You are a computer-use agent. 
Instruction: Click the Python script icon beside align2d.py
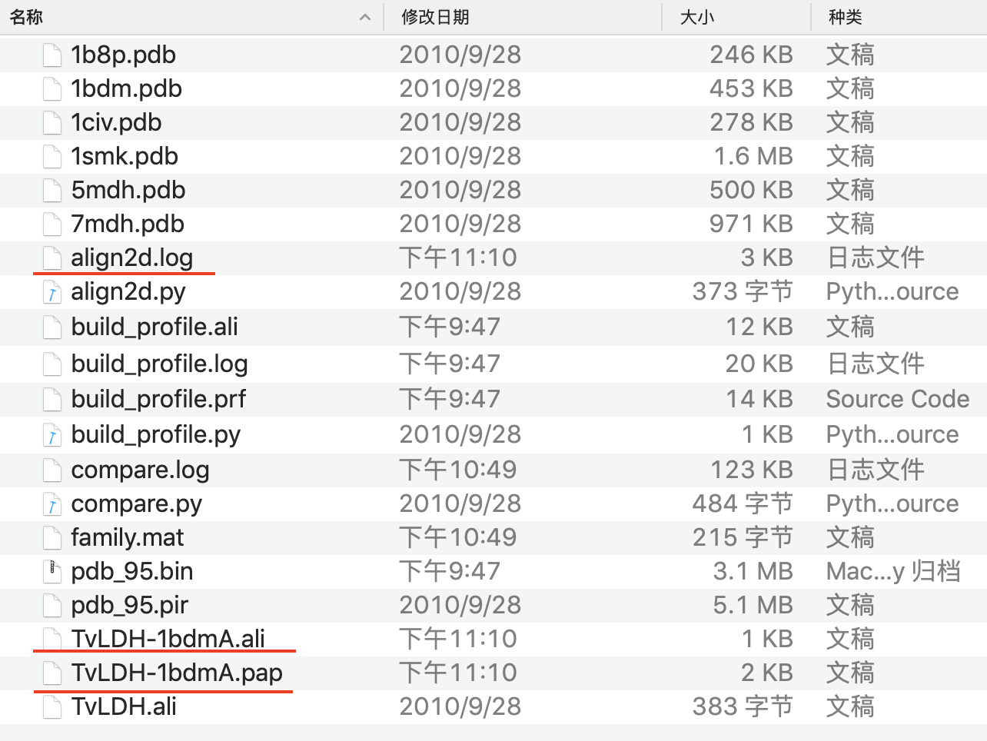(52, 291)
